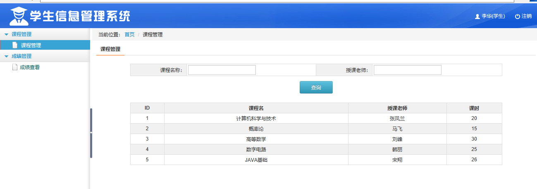Focus the 授课老师 input field
Viewport: 537px width, 189px height.
408,70
